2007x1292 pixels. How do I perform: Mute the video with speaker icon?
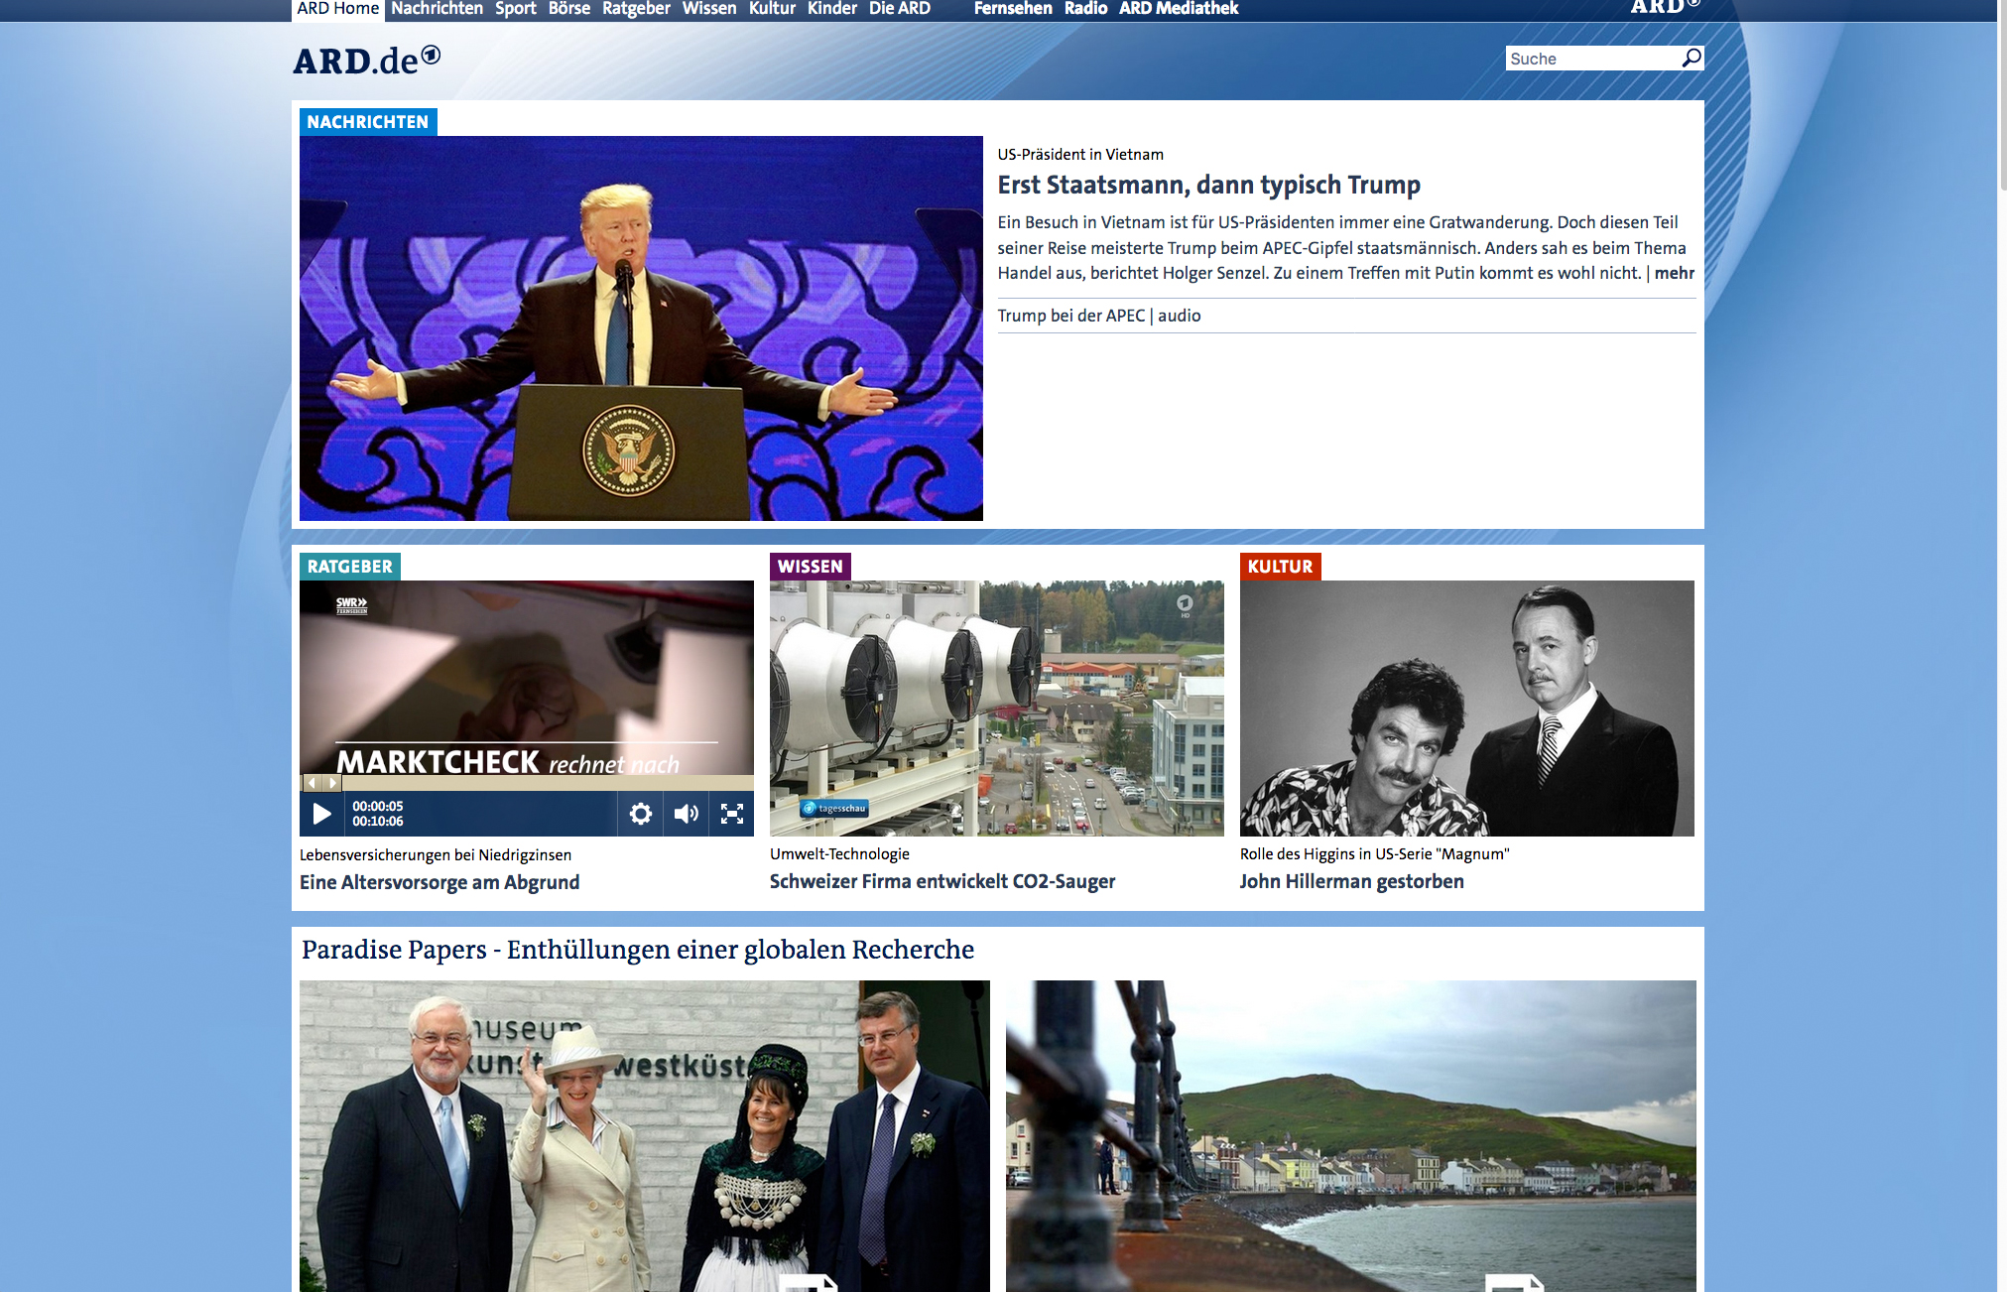point(687,814)
